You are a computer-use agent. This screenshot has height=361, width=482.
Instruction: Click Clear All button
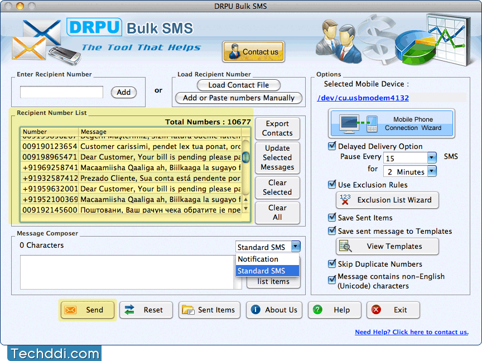(x=277, y=213)
